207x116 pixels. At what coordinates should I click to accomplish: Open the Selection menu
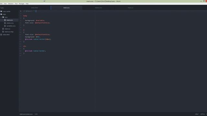click(x=11, y=4)
